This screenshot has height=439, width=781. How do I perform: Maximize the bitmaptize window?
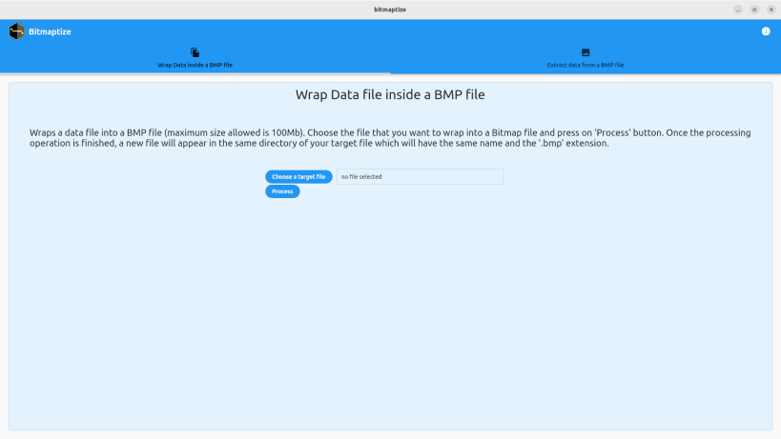754,10
